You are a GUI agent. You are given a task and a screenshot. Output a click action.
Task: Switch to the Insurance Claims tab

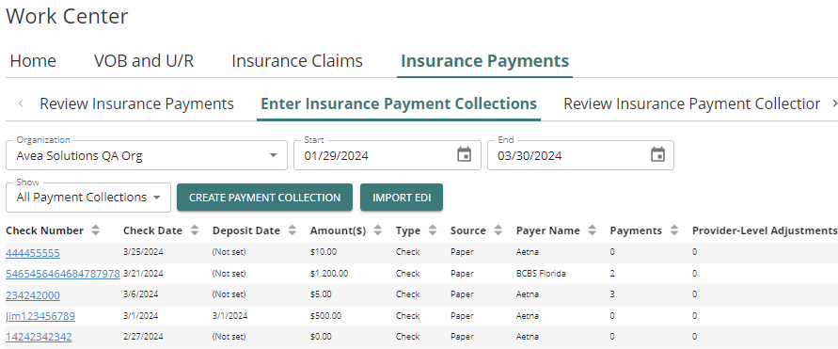[297, 61]
